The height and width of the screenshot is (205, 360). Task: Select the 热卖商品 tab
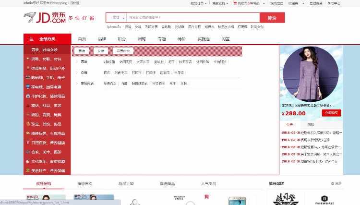point(168,184)
